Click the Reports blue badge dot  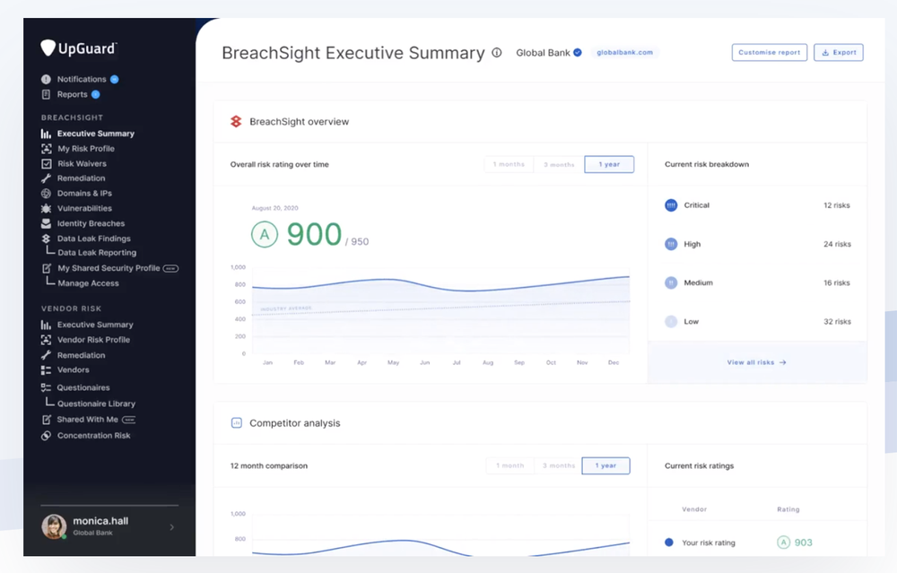(x=96, y=94)
